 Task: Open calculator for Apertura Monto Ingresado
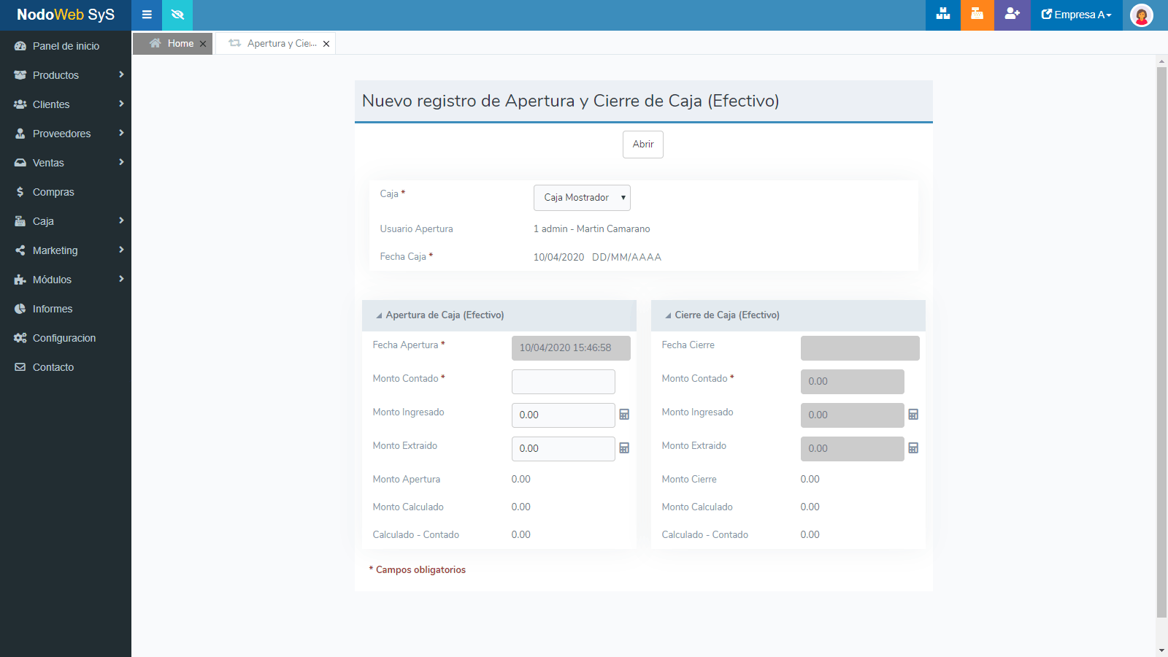click(x=624, y=415)
